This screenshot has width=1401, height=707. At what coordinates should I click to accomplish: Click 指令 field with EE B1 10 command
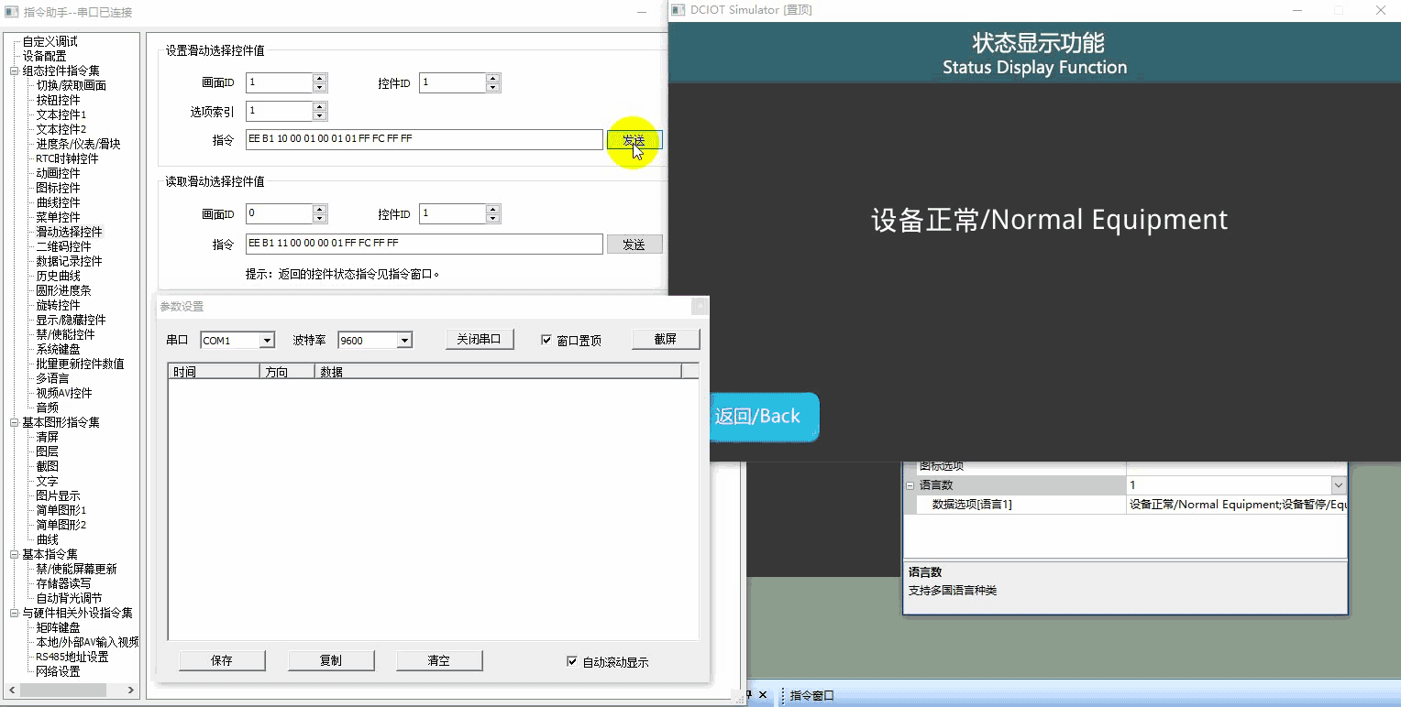425,139
